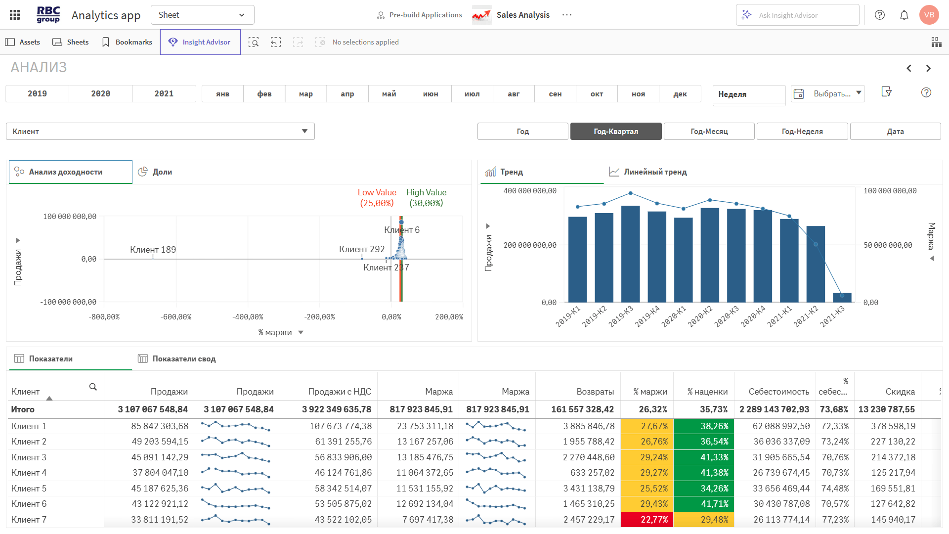The width and height of the screenshot is (949, 534).
Task: Open the smart search selection tool
Action: point(254,42)
